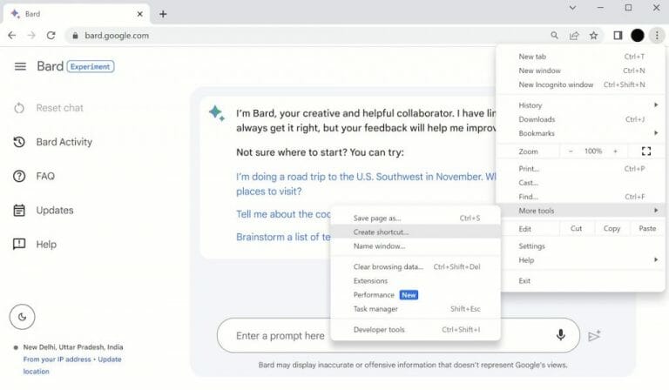Increase zoom with the plus button

[x=615, y=151]
